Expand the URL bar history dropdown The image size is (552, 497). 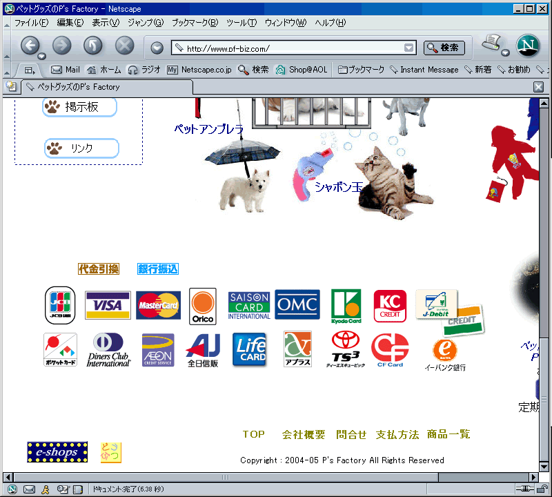pyautogui.click(x=408, y=48)
